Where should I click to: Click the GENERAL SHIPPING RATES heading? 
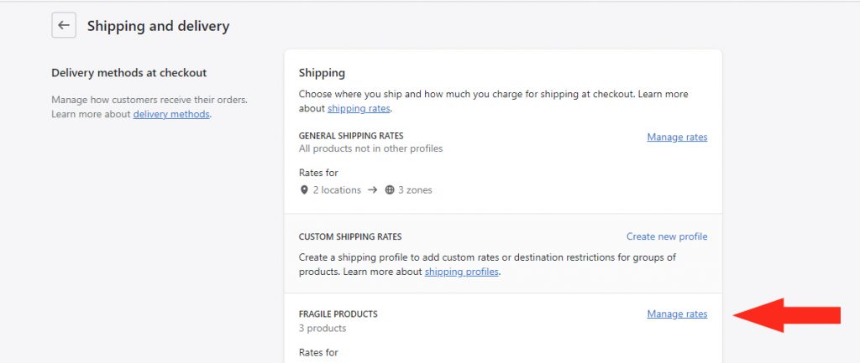pos(351,135)
